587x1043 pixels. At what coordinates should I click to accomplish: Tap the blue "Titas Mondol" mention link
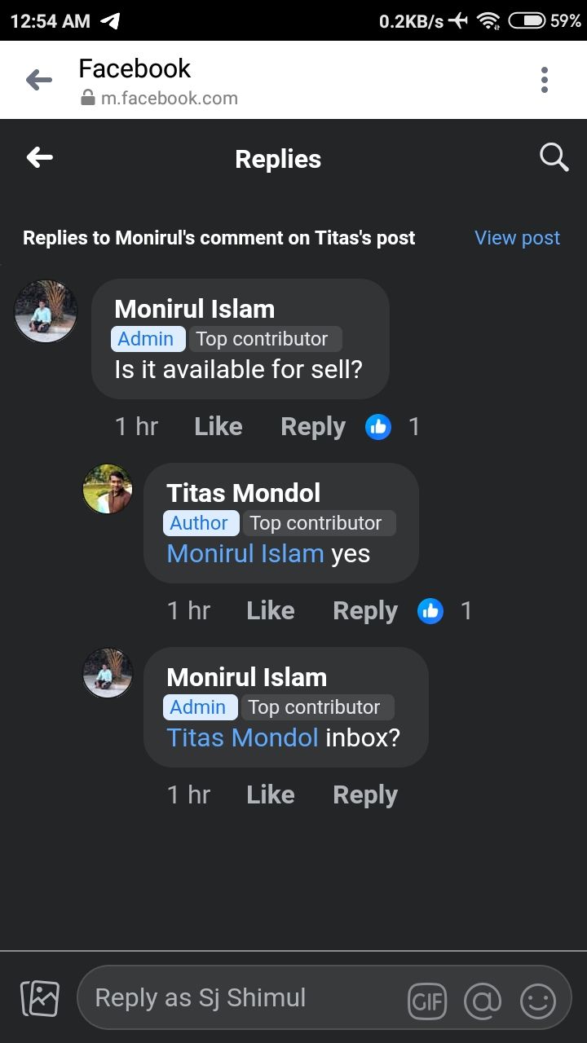coord(242,737)
